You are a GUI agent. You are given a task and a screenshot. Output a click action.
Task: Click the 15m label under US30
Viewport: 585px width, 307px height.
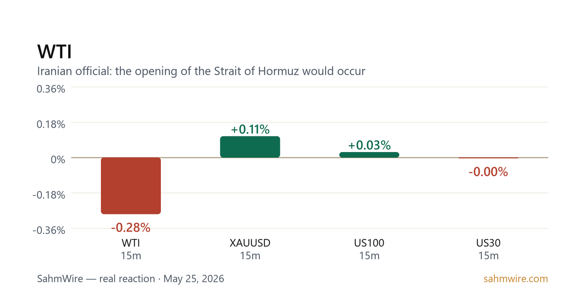coord(488,256)
